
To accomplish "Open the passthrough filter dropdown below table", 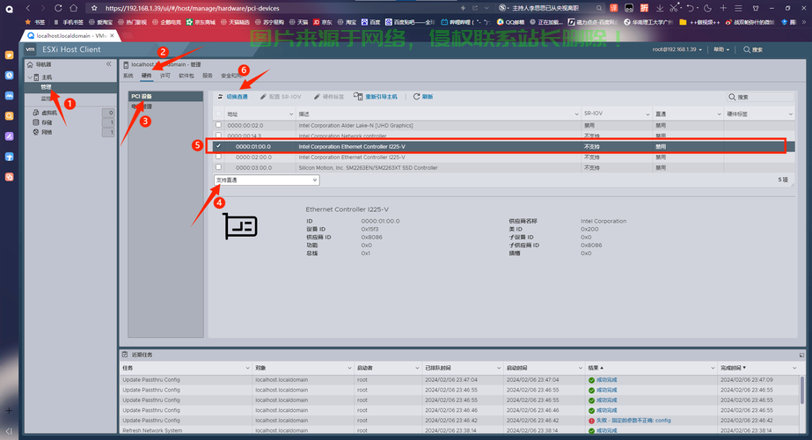I will coord(267,180).
